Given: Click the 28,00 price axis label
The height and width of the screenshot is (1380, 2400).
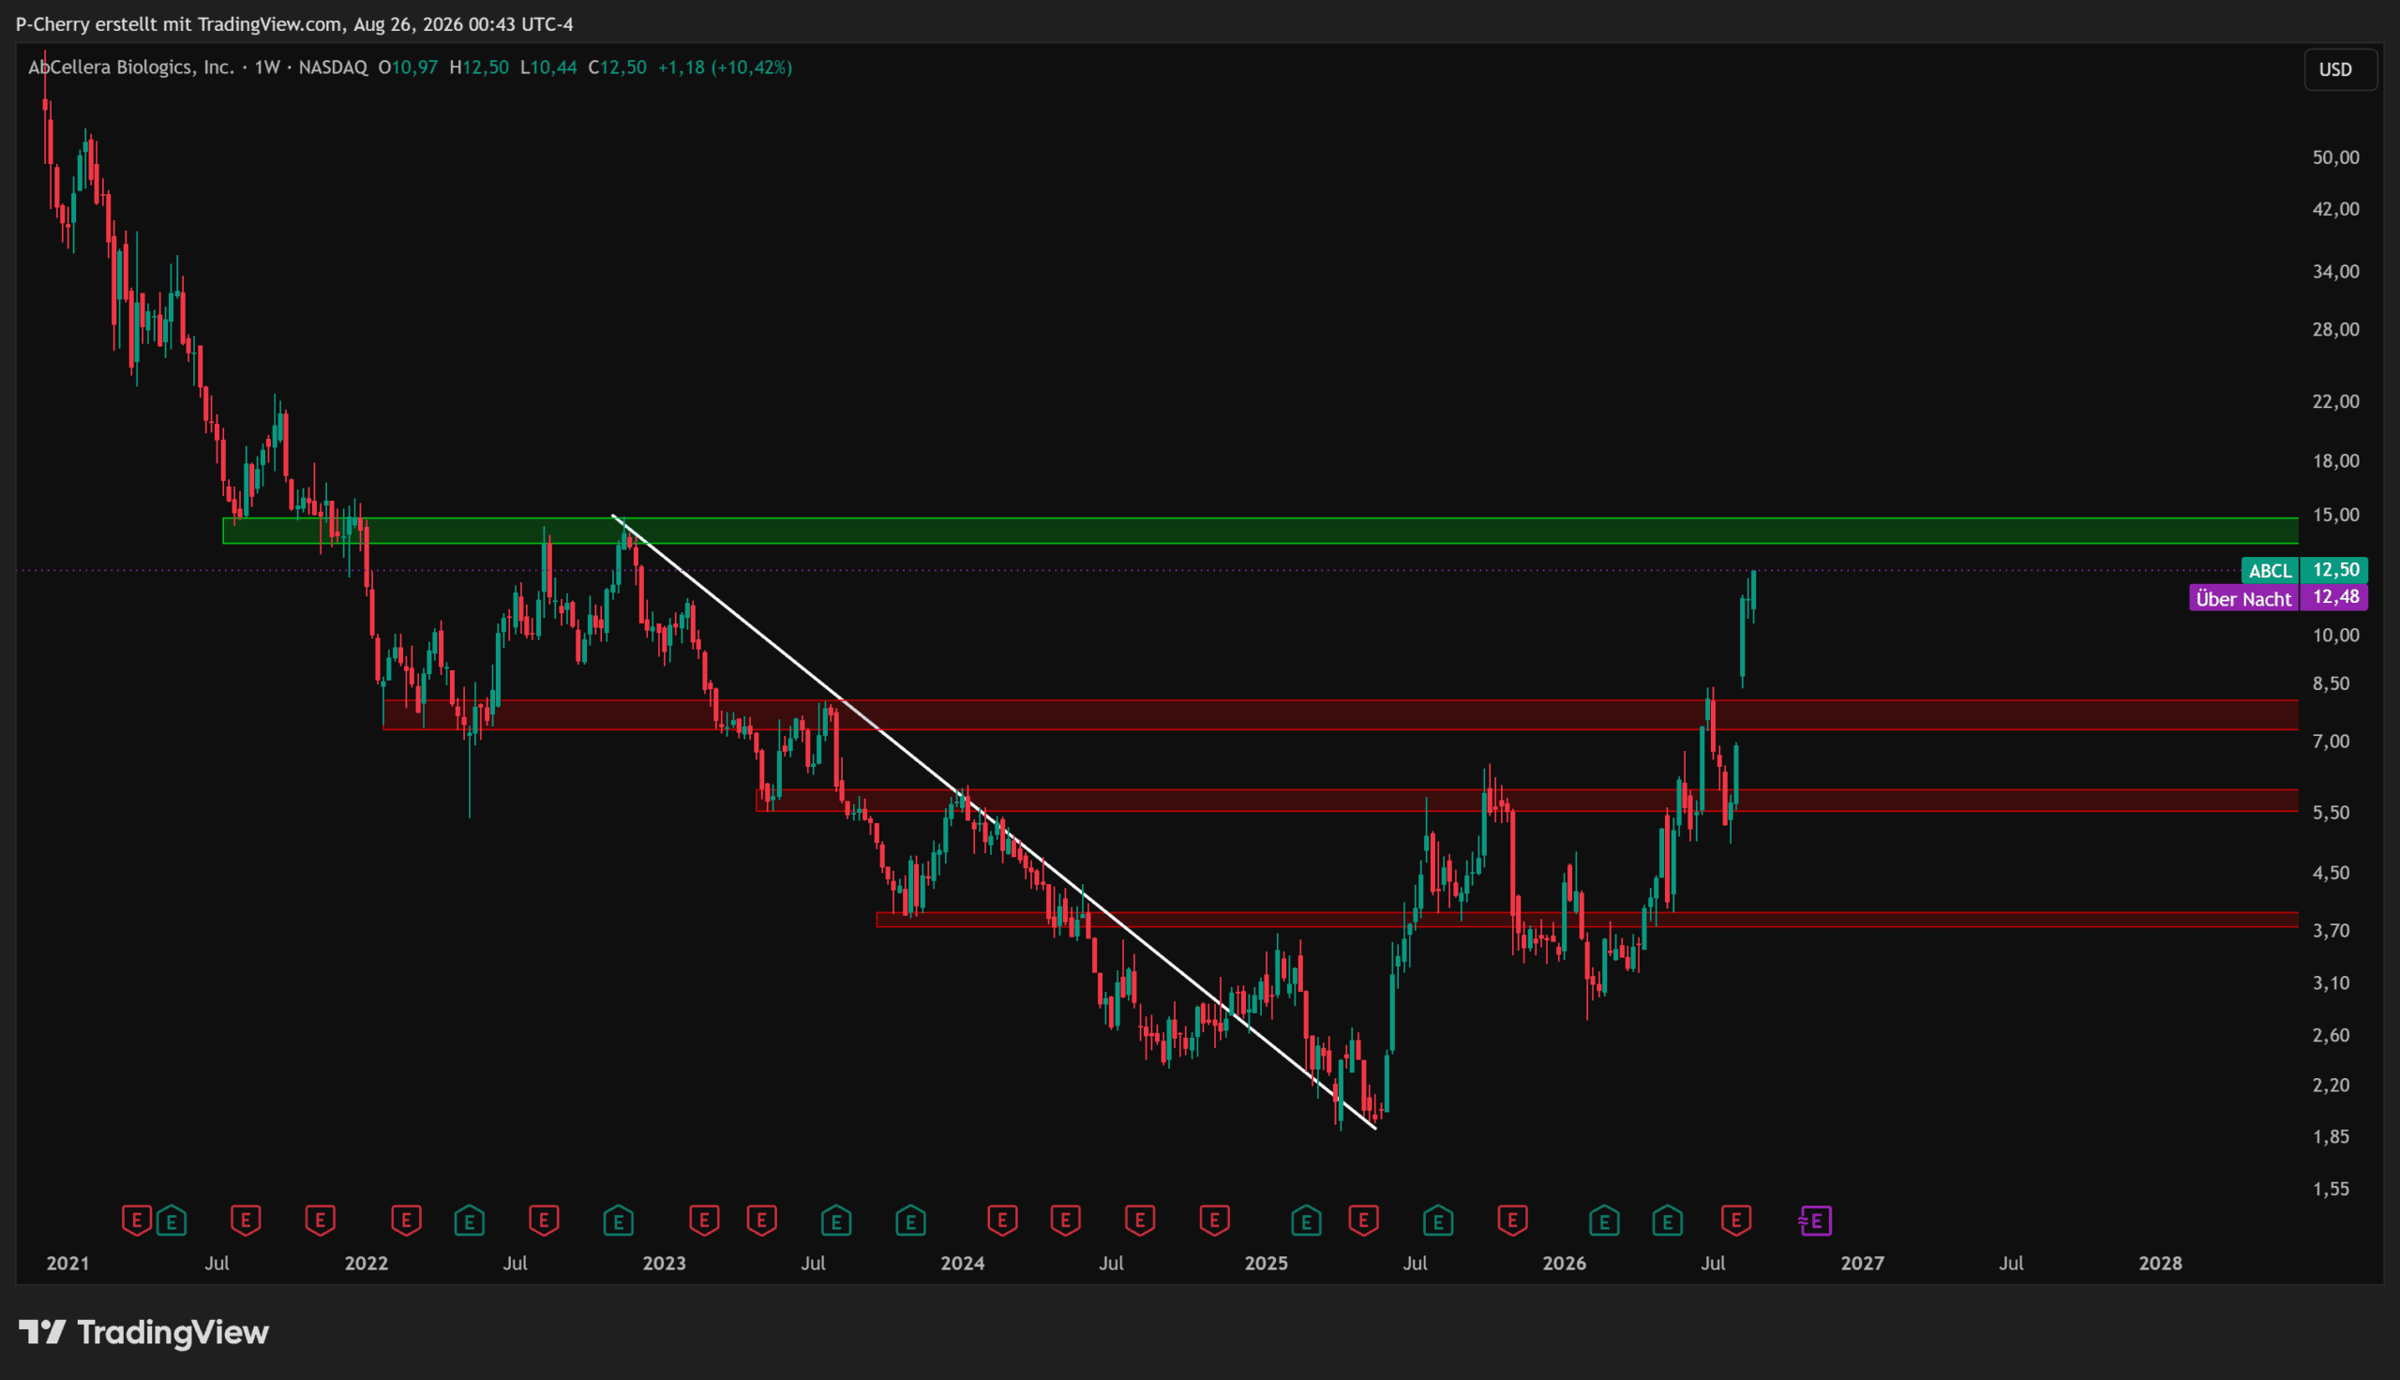Looking at the screenshot, I should [2335, 330].
